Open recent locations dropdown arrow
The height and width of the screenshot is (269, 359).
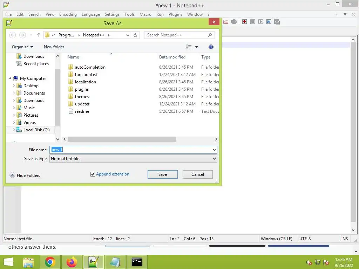pos(31,35)
